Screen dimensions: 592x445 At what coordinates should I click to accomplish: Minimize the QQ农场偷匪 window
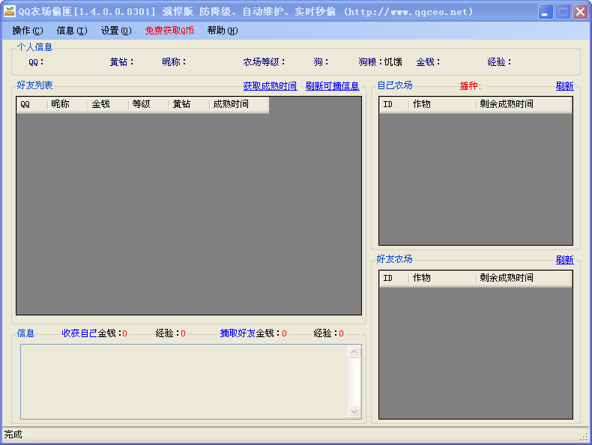[x=546, y=12]
